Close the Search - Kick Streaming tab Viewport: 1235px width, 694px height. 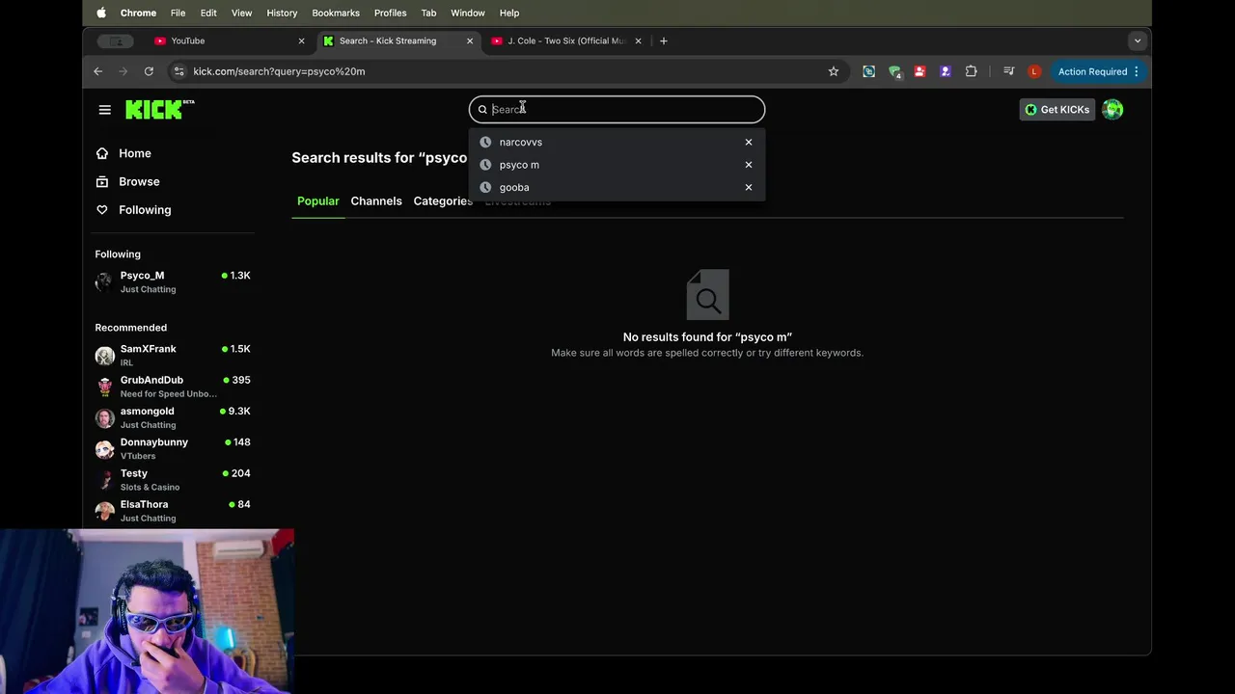[x=470, y=40]
